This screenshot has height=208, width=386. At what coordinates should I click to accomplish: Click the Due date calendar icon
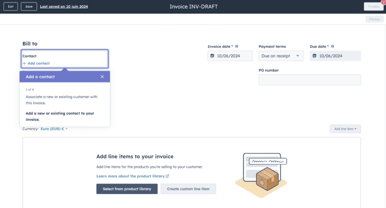(x=315, y=56)
